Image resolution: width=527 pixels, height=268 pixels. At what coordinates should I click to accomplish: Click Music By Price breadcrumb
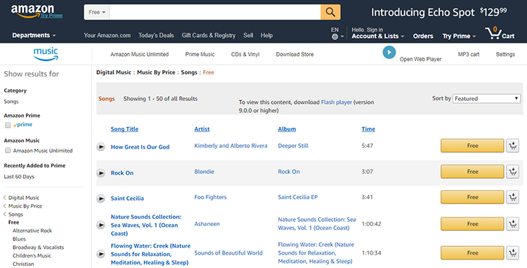(156, 72)
